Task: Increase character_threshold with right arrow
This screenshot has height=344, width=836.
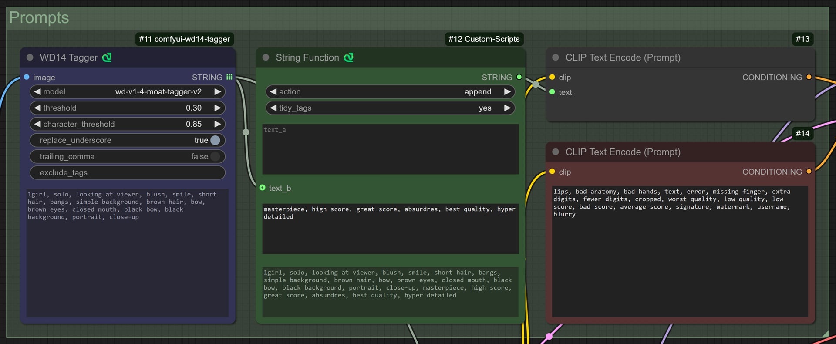Action: pyautogui.click(x=218, y=124)
